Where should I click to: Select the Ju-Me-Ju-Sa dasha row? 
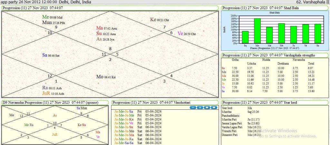(125, 111)
